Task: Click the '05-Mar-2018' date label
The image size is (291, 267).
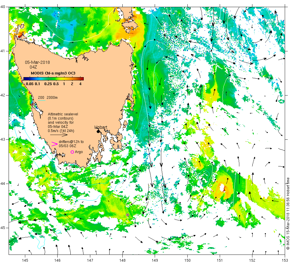Action: [37, 62]
